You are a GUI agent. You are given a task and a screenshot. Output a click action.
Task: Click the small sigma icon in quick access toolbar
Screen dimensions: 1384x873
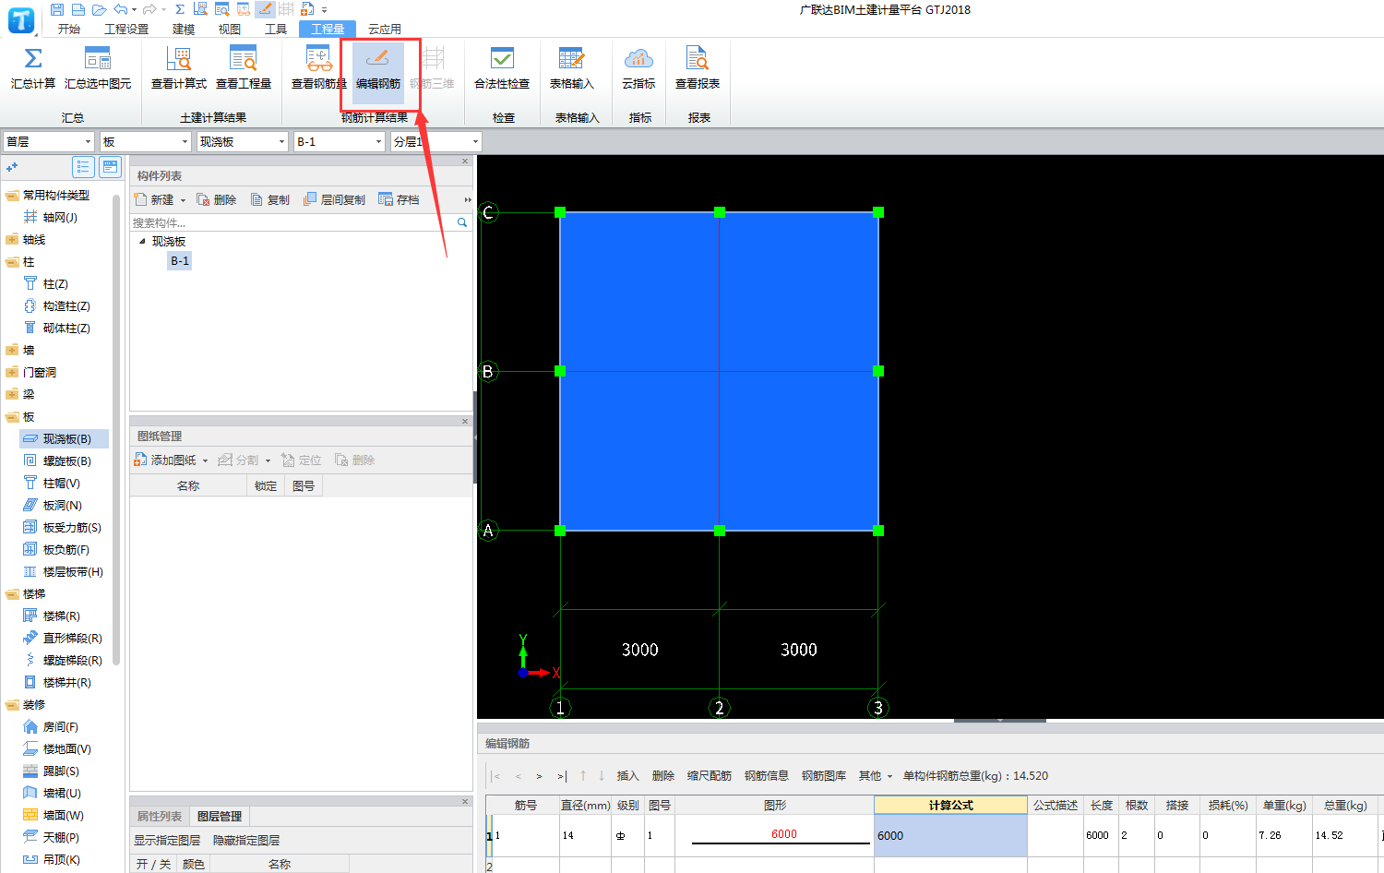tap(180, 9)
